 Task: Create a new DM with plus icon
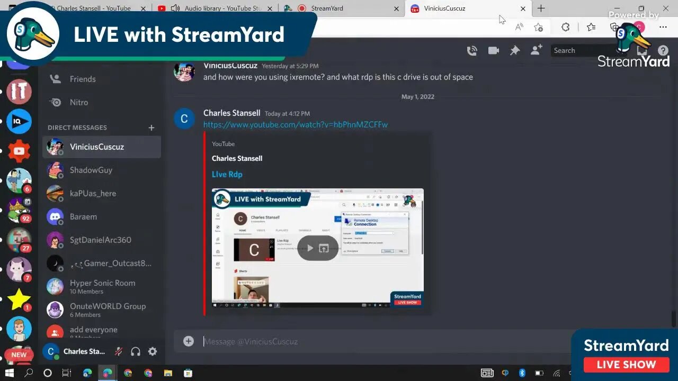tap(151, 128)
